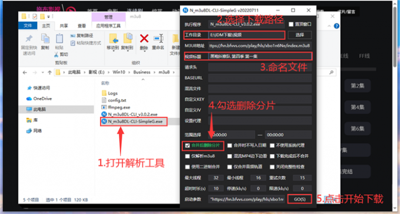Open the Move To dropdown arrow
The width and height of the screenshot is (400, 214).
point(114,51)
